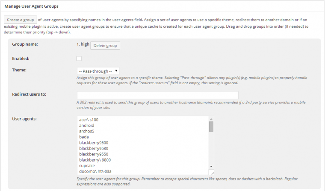Click the user agents scrollbar up arrow
The height and width of the screenshot is (191, 325).
(x=211, y=119)
